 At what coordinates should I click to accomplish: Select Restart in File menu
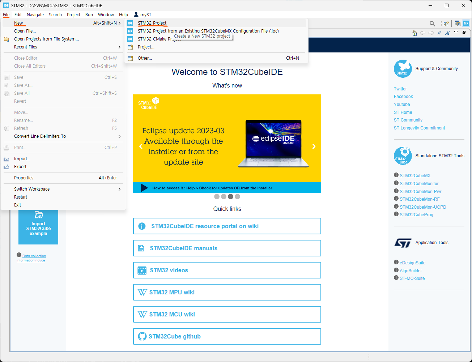[x=63, y=197]
